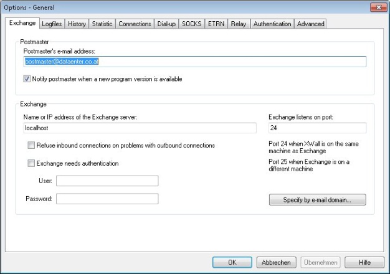Screen dimensions: 390x274
Task: Select the ETRN tab
Action: tap(216, 24)
